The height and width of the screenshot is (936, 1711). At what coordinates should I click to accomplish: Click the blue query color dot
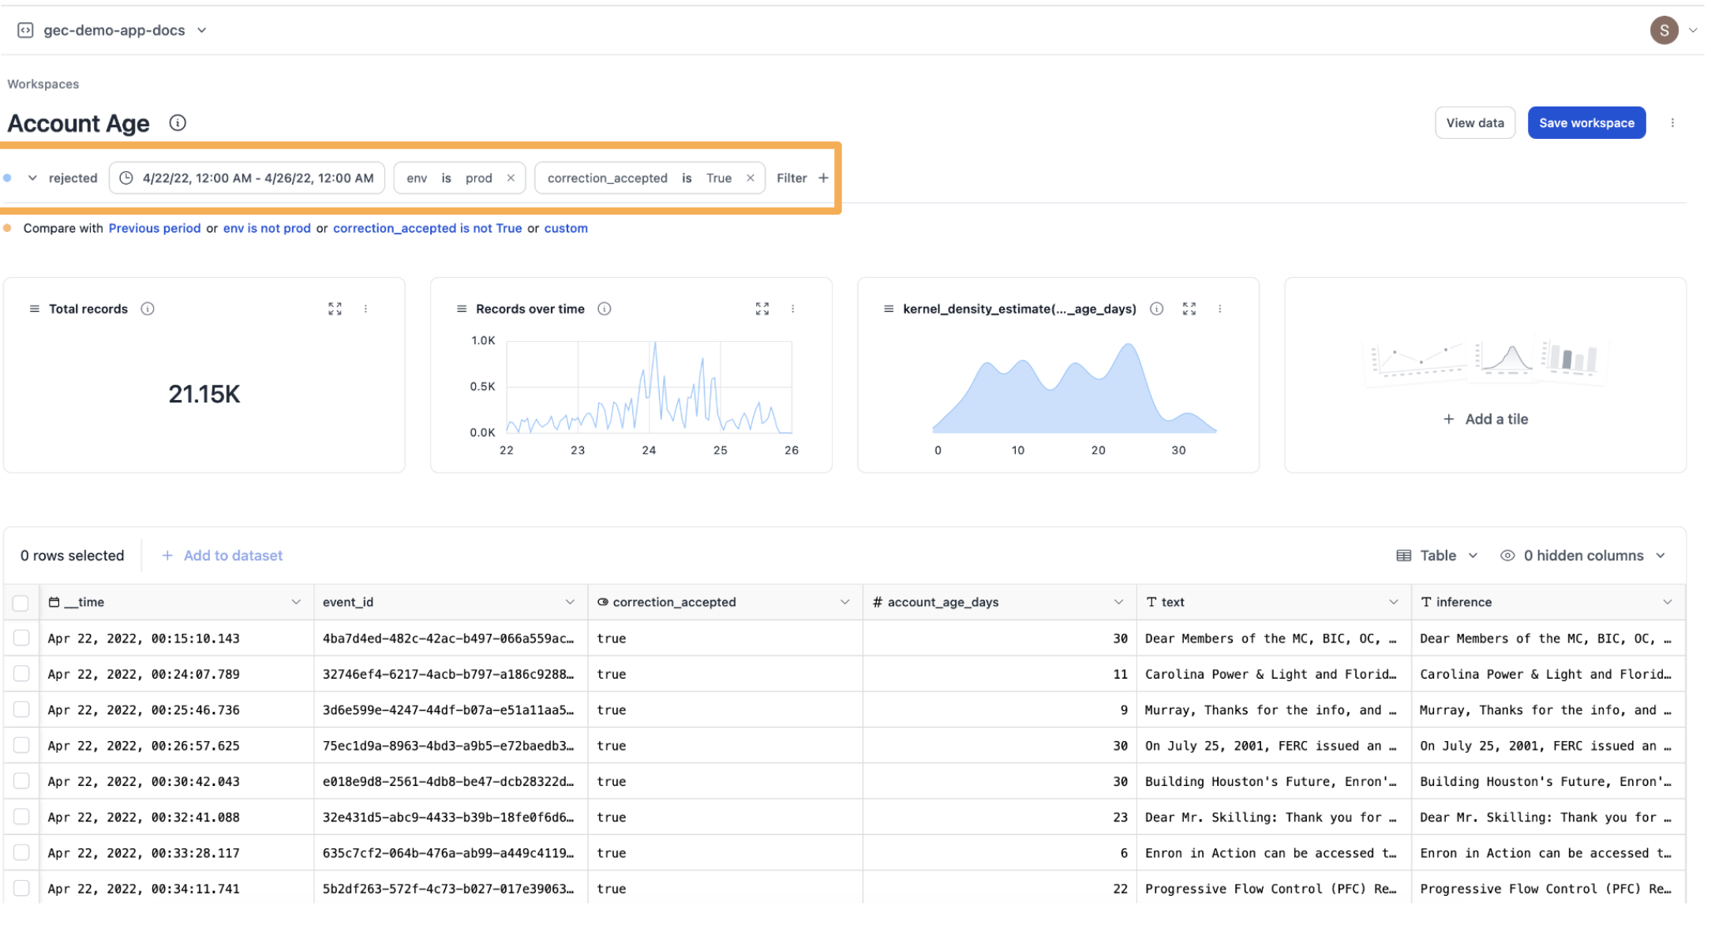7,178
